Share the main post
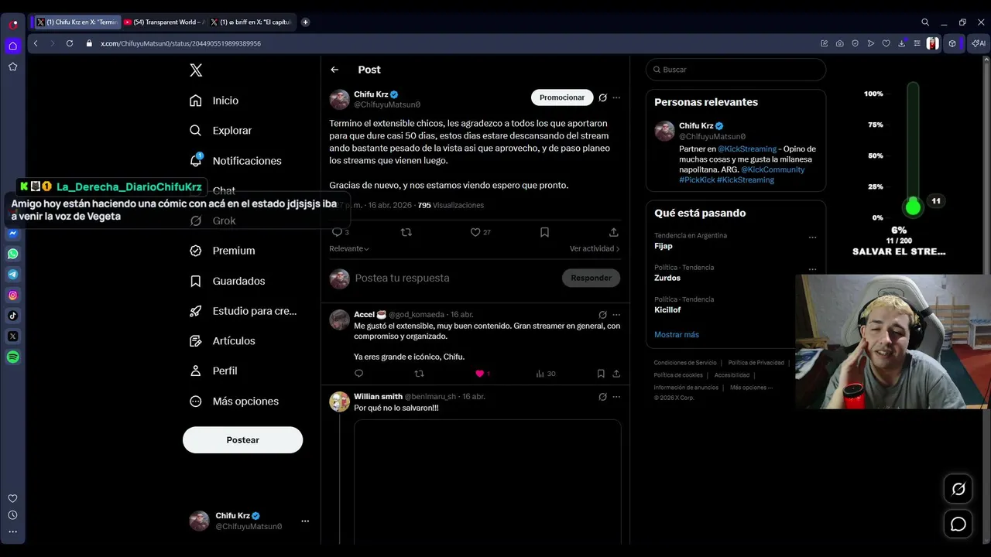991x557 pixels. coord(614,232)
